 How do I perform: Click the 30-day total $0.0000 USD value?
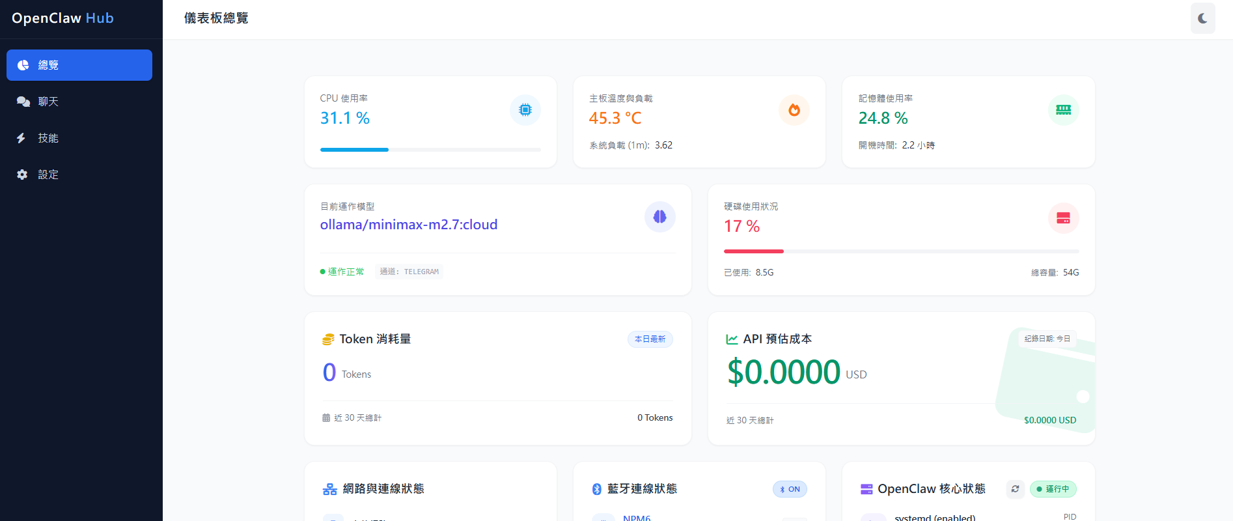coord(1050,420)
